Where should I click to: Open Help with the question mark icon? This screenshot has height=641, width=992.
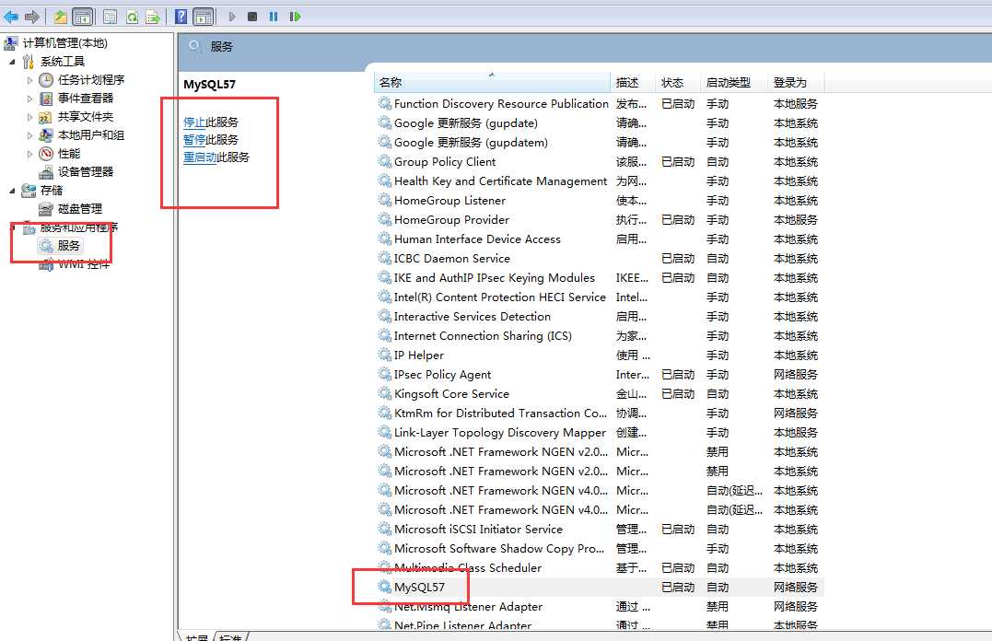pos(181,17)
